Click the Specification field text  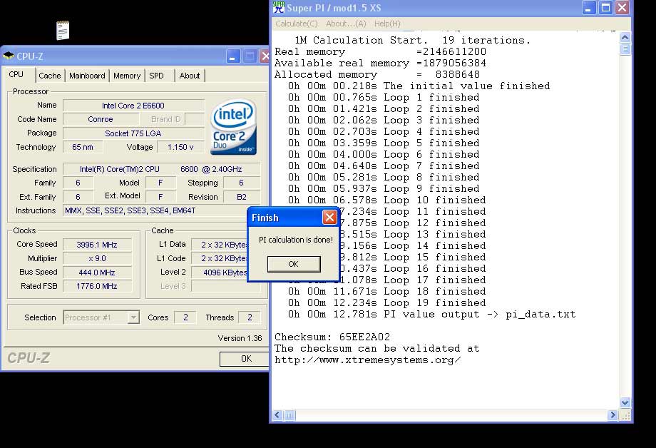tap(161, 169)
